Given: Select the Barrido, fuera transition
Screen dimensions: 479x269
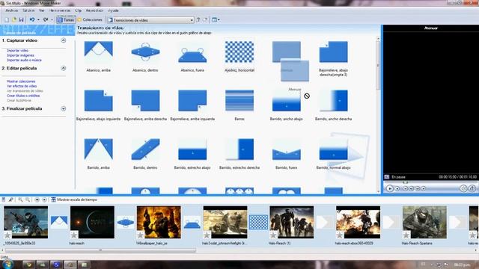Looking at the screenshot, I should pyautogui.click(x=287, y=154).
